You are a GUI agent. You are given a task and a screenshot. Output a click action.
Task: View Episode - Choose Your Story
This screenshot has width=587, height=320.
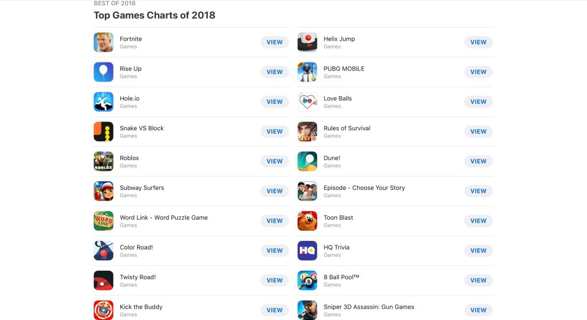(479, 191)
